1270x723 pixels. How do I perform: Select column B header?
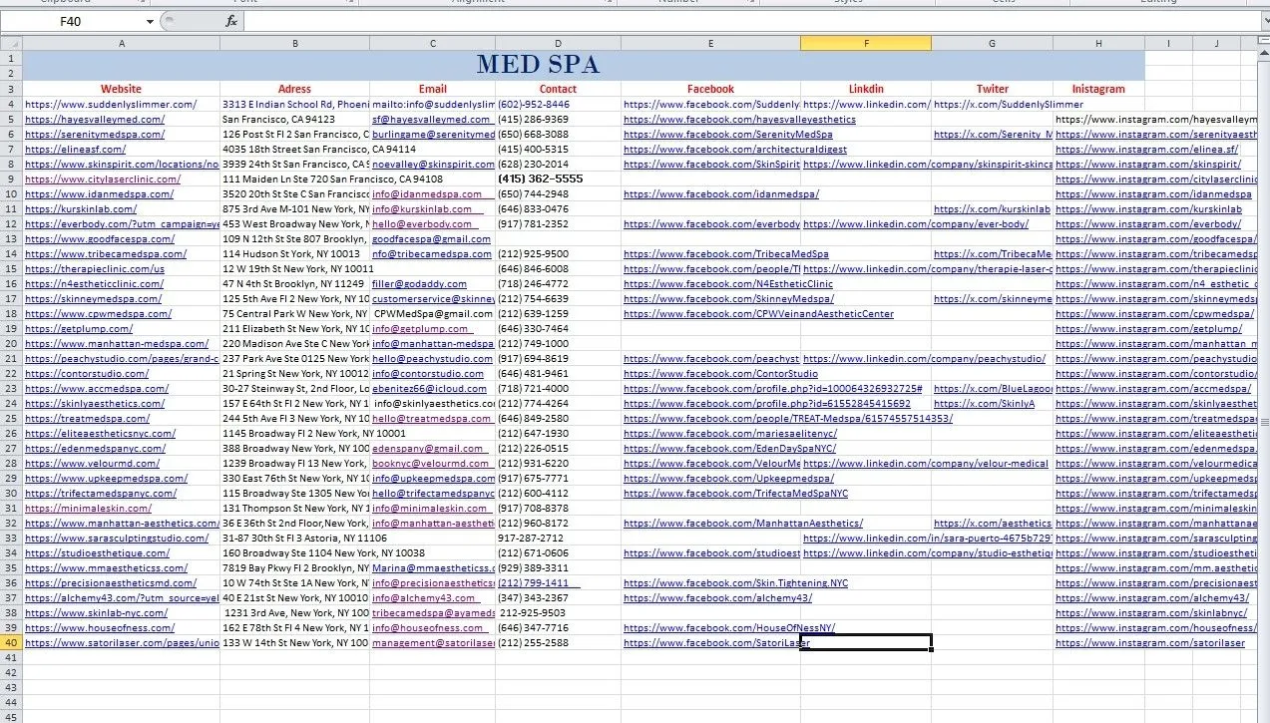[x=295, y=43]
